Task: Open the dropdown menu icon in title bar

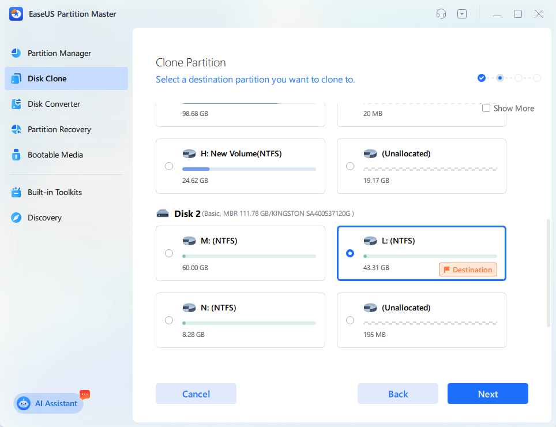Action: tap(461, 14)
